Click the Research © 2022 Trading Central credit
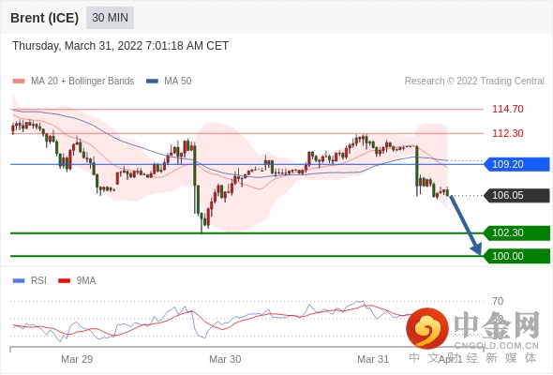This screenshot has height=375, width=553. click(474, 82)
